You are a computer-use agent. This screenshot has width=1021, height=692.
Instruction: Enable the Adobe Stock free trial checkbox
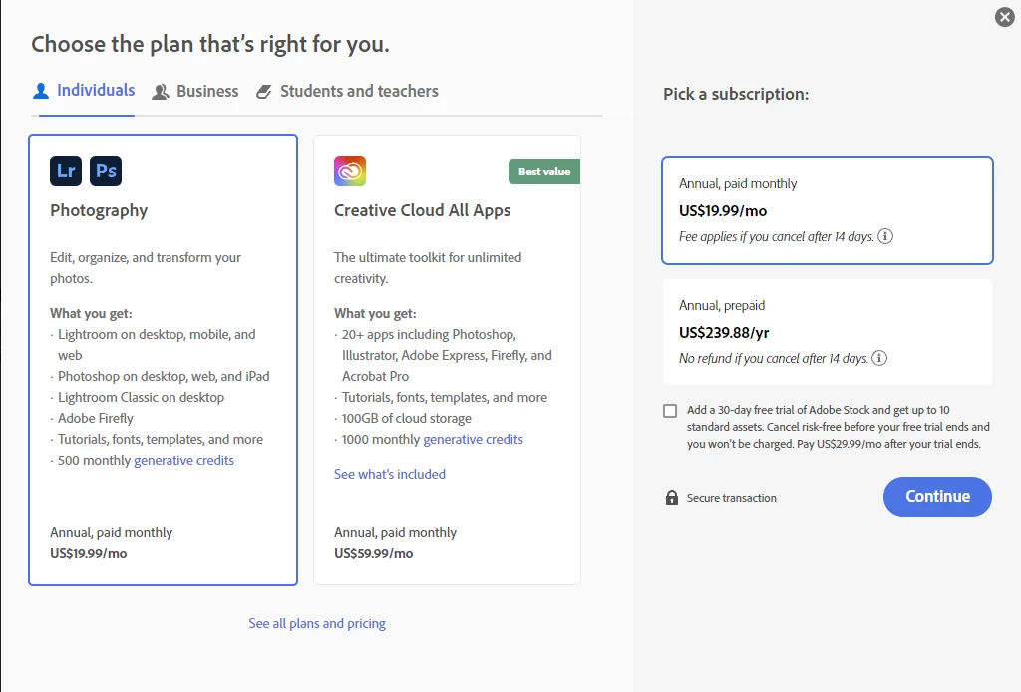click(670, 411)
